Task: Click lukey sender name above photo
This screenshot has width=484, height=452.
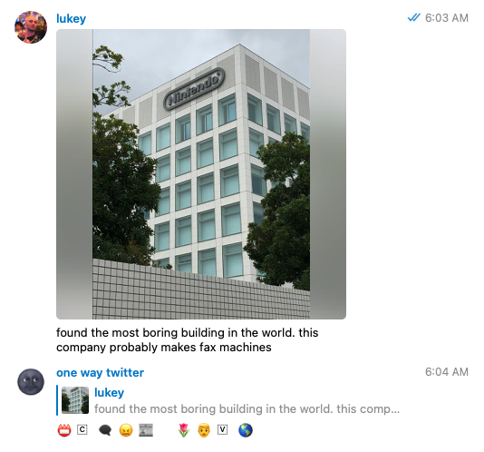Action: pyautogui.click(x=71, y=18)
